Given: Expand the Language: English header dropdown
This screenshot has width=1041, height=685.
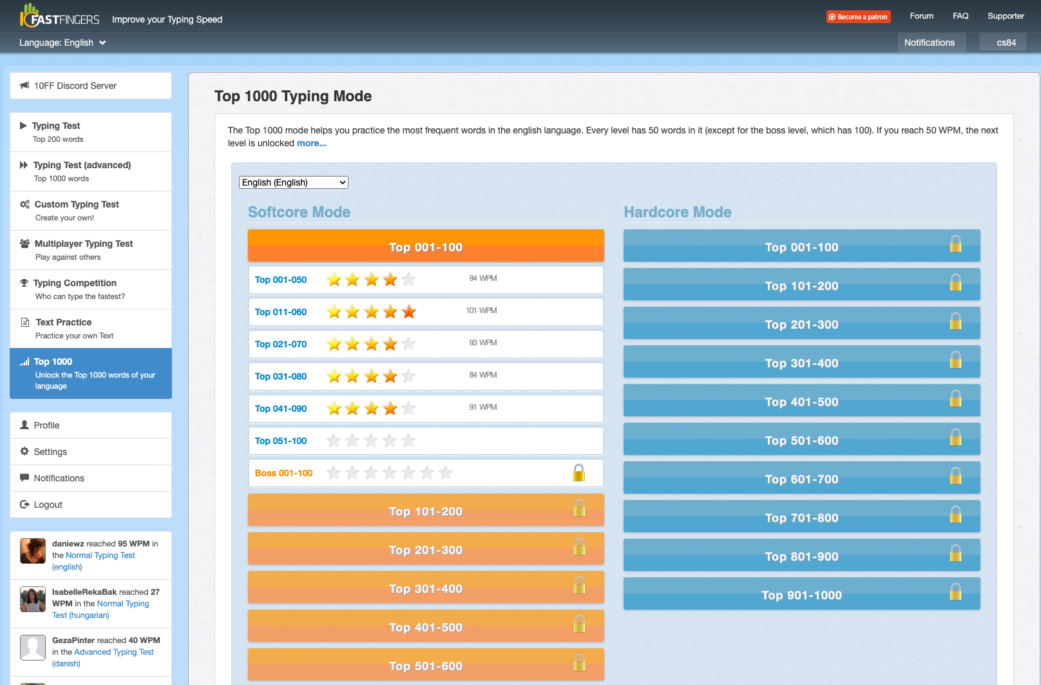Looking at the screenshot, I should click(x=62, y=43).
